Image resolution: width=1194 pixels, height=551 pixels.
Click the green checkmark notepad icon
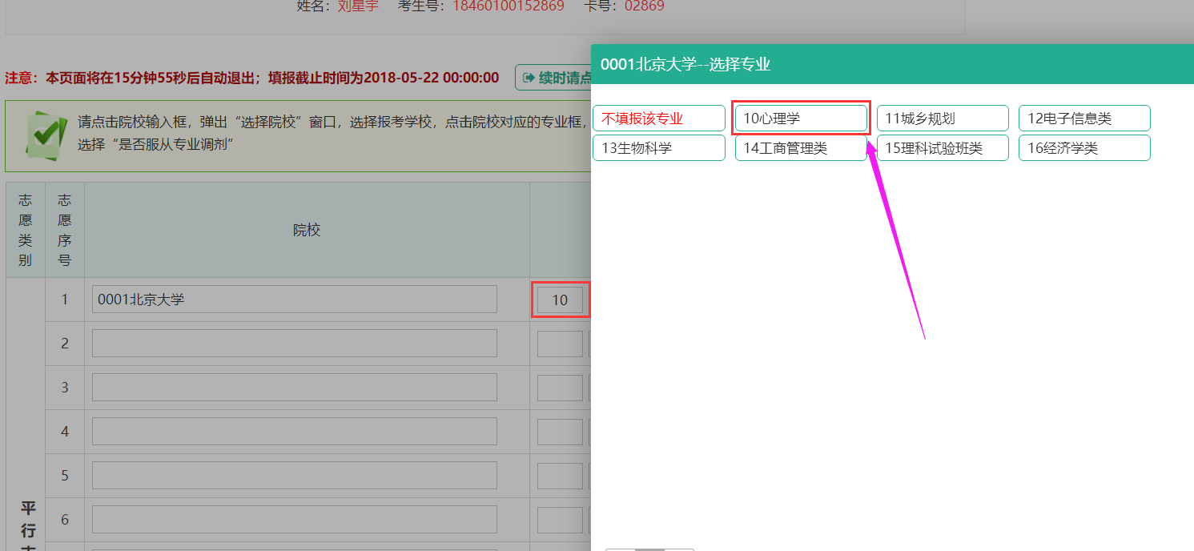[x=46, y=135]
